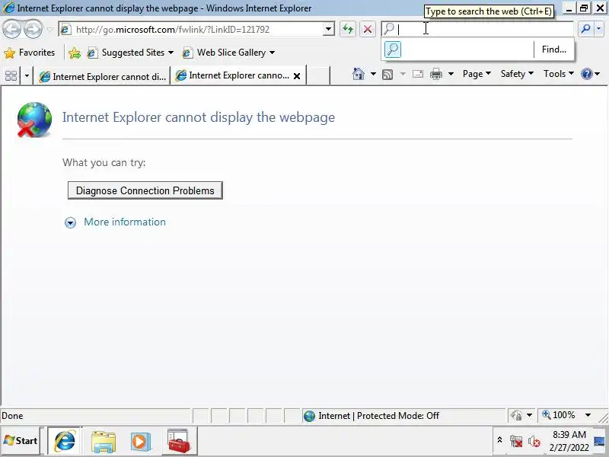Click the blue Help question icon
The height and width of the screenshot is (457, 609).
click(x=587, y=74)
